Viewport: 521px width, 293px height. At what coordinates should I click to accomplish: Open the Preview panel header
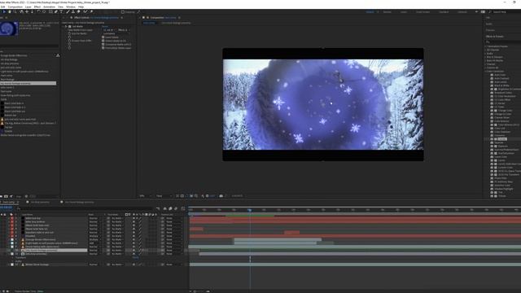[x=490, y=30]
